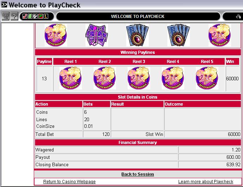
Task: Click the Result column header
Action: tap(137, 104)
